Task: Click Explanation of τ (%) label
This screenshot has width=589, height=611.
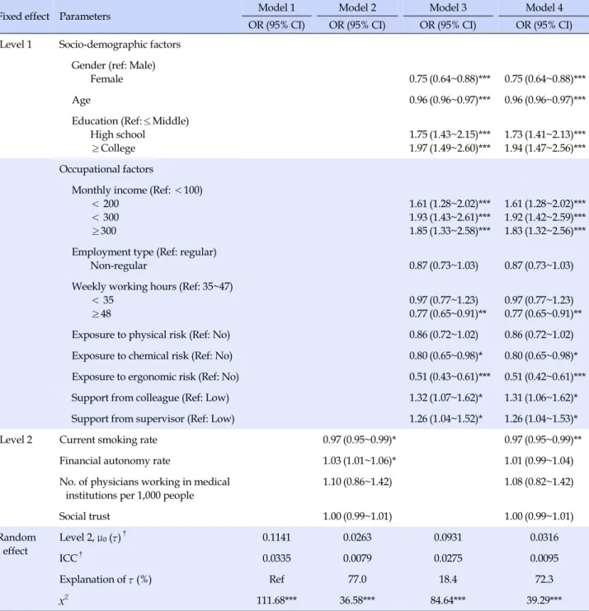Action: (106, 580)
